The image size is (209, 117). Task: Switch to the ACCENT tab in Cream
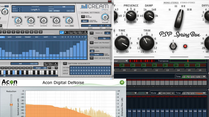[x=19, y=37]
